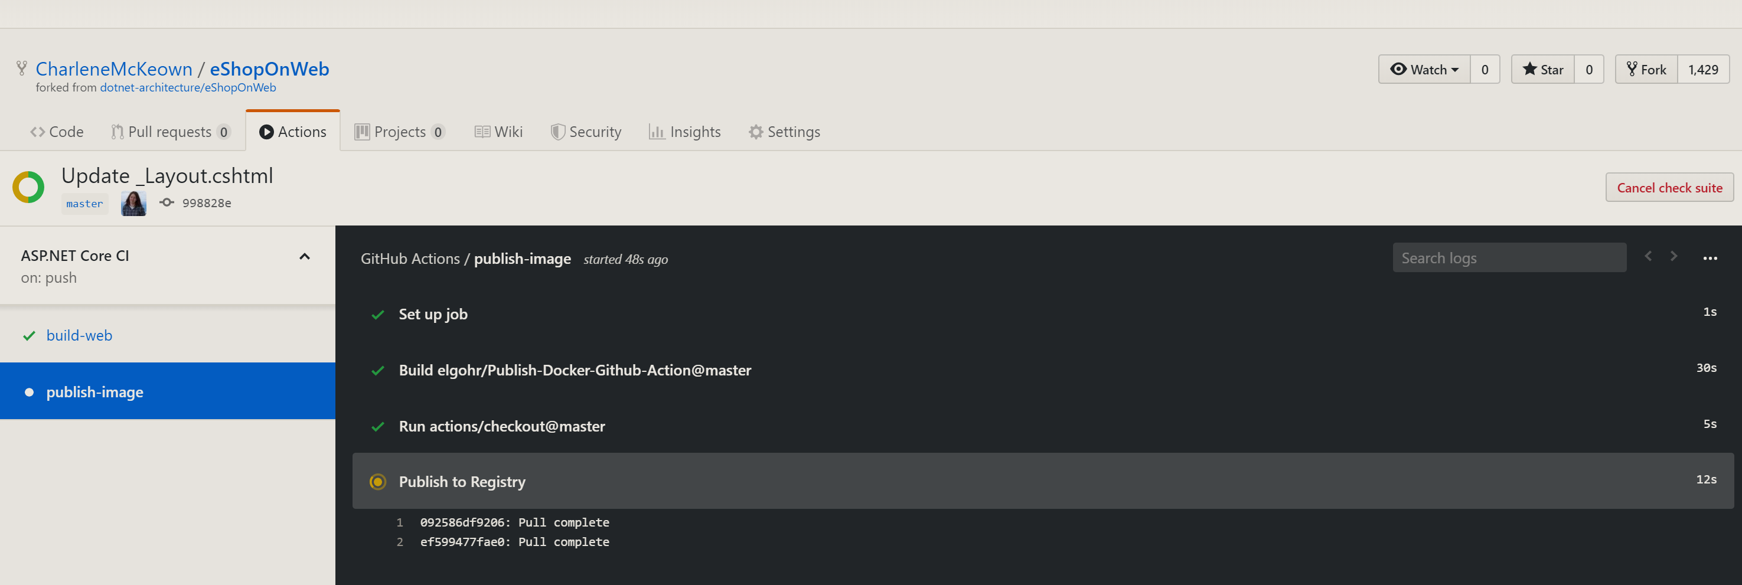Click the checkmark for Build elgohr/Publish-Docker step
1742x585 pixels.
(378, 371)
